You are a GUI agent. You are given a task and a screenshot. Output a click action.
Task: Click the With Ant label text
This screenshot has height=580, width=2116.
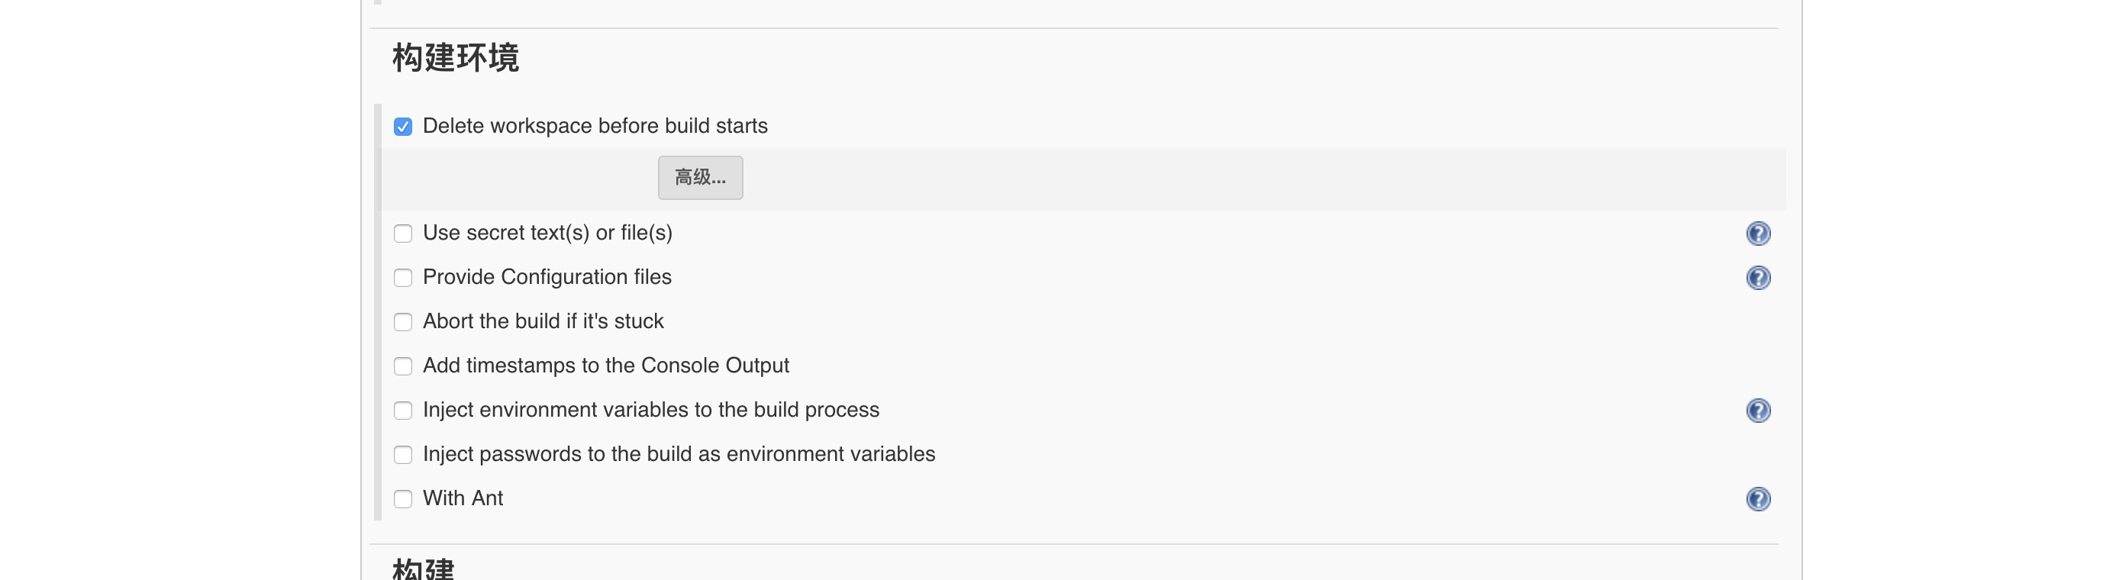(463, 498)
